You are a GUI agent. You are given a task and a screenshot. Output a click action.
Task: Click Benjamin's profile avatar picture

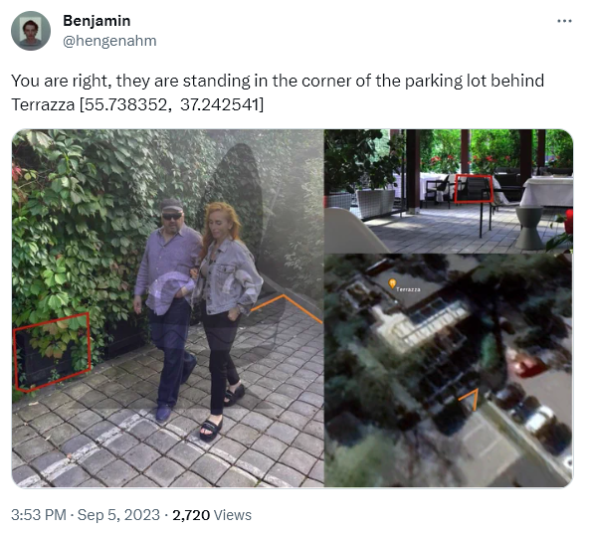click(31, 31)
